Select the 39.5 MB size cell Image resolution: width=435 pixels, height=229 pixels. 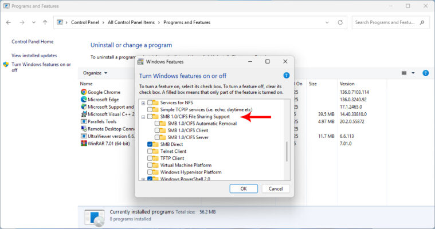click(x=326, y=114)
